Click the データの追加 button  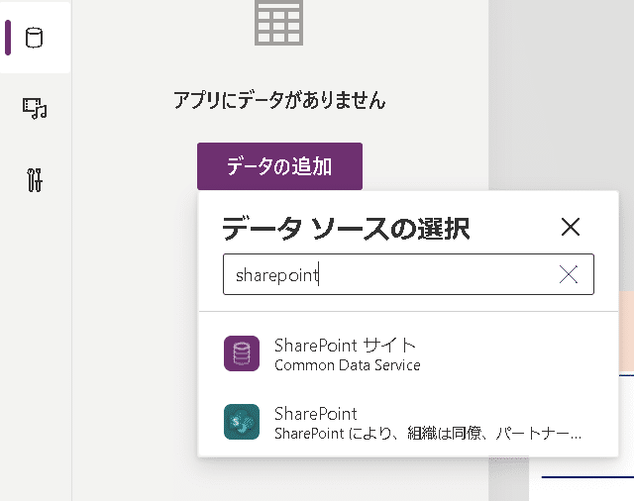pos(279,166)
